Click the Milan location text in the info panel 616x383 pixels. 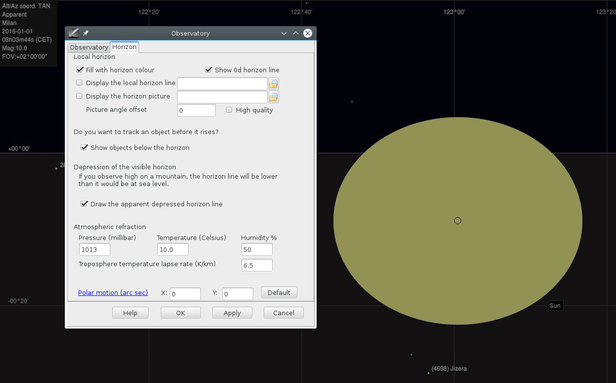click(9, 23)
